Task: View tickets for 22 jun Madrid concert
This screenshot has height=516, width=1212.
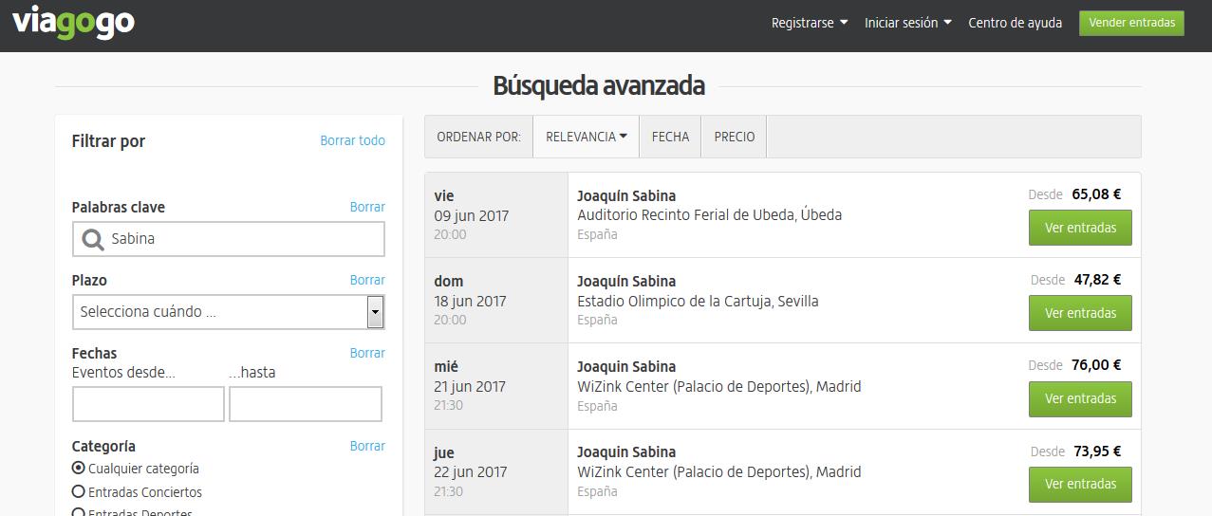Action: point(1080,484)
